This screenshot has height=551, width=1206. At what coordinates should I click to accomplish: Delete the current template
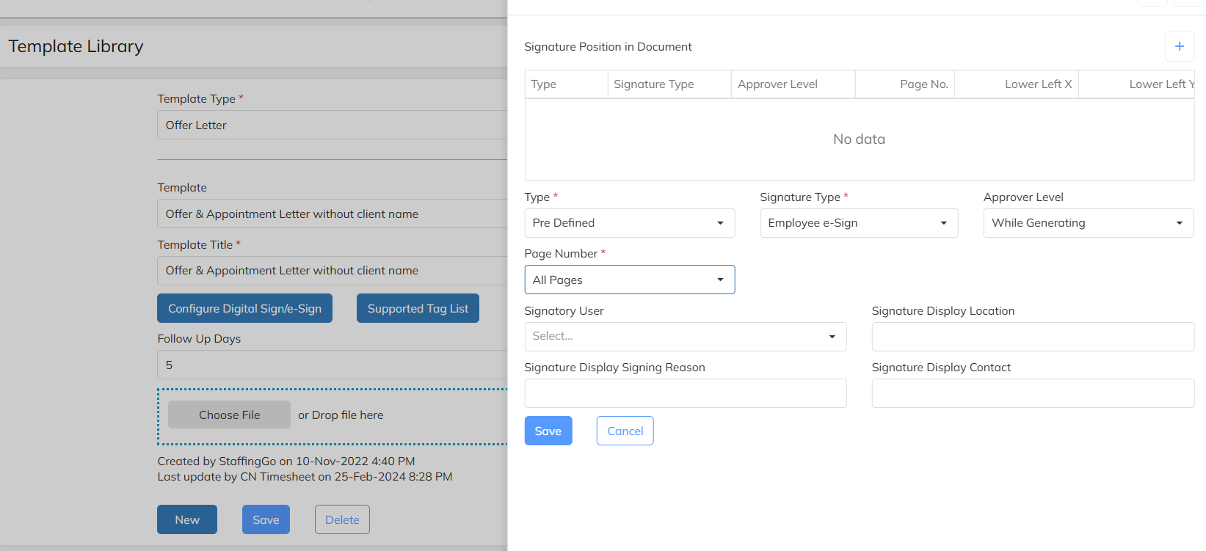click(x=342, y=519)
